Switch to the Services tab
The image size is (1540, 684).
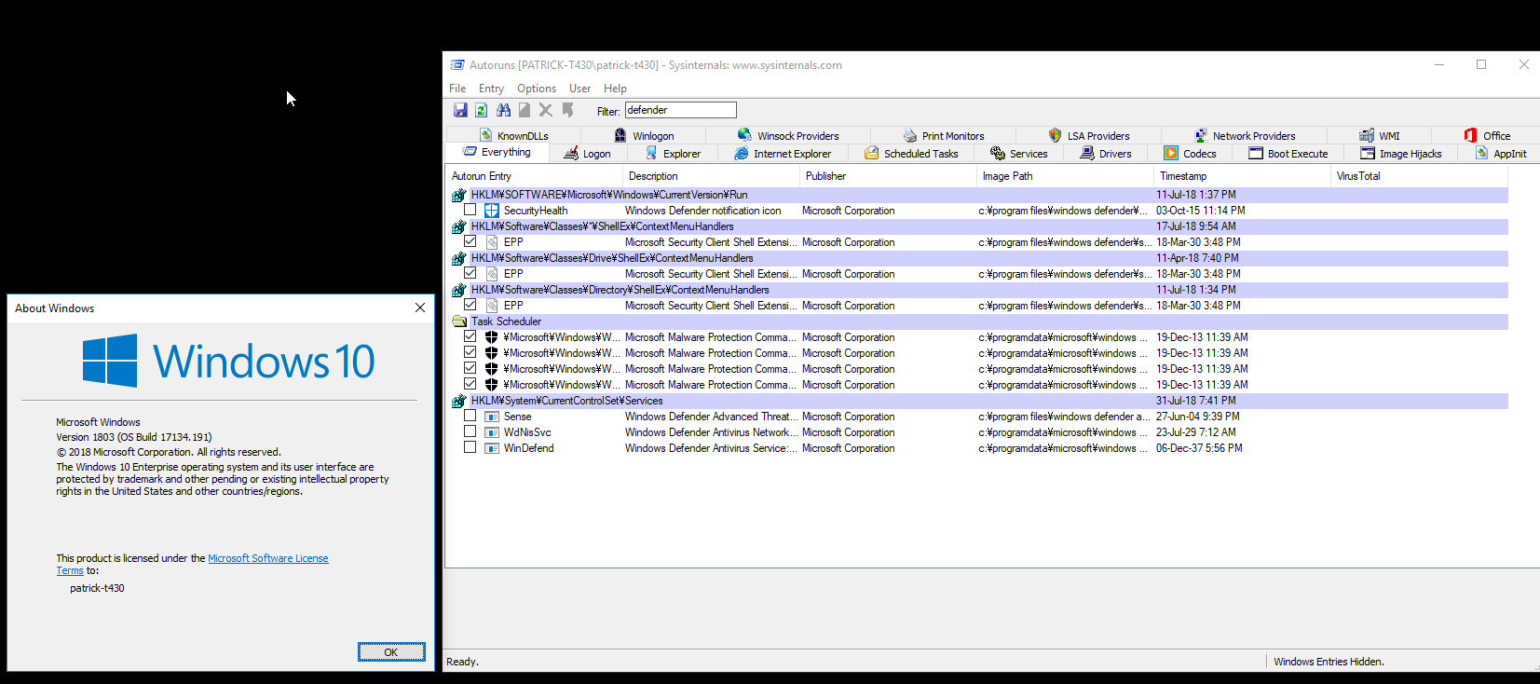point(1019,154)
